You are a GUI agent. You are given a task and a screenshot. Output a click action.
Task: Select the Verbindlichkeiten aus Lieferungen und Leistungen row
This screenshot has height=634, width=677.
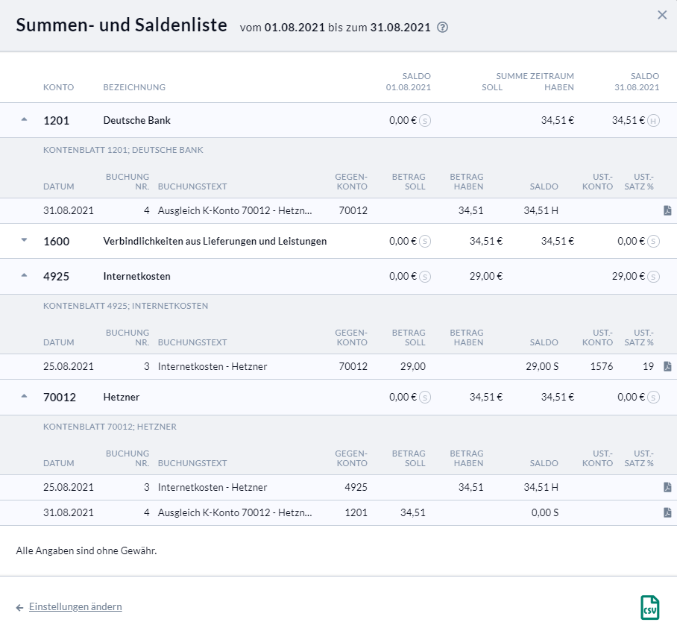tap(215, 241)
